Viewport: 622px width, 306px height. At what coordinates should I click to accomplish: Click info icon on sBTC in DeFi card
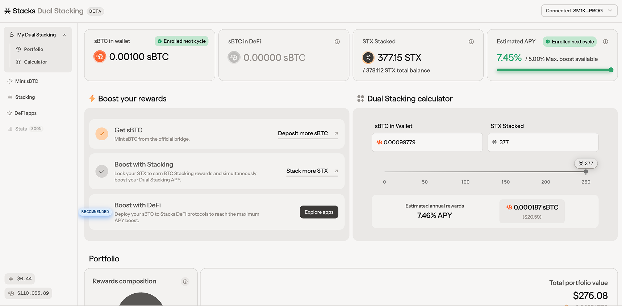pos(337,42)
